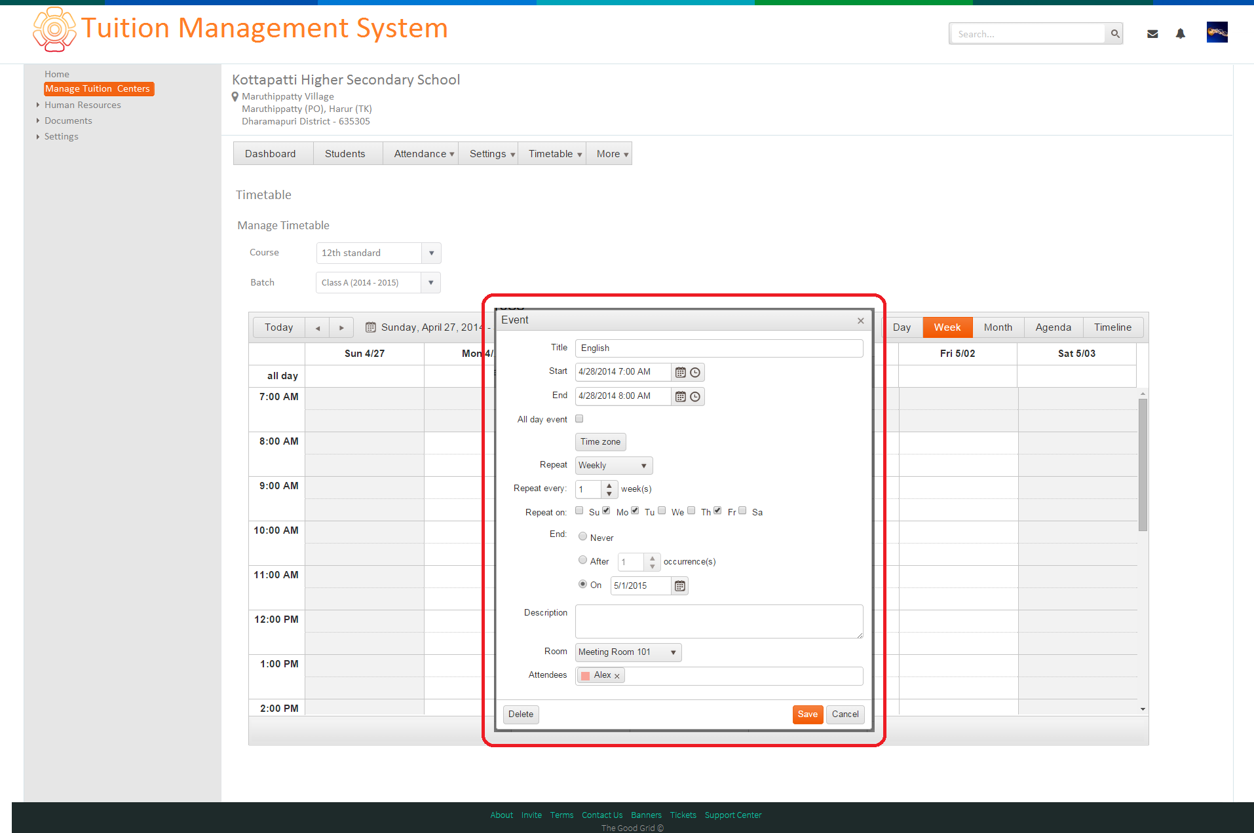Save the event
Viewport: 1254px width, 833px height.
point(807,714)
